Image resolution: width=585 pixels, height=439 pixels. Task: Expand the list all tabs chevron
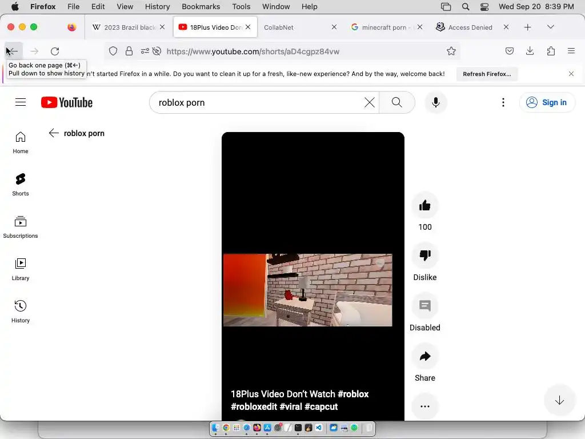pyautogui.click(x=550, y=27)
